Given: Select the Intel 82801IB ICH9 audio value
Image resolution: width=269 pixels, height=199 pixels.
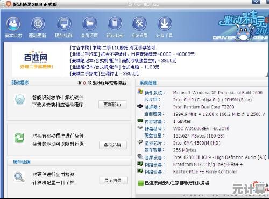Looking at the screenshot, I should (x=220, y=157).
